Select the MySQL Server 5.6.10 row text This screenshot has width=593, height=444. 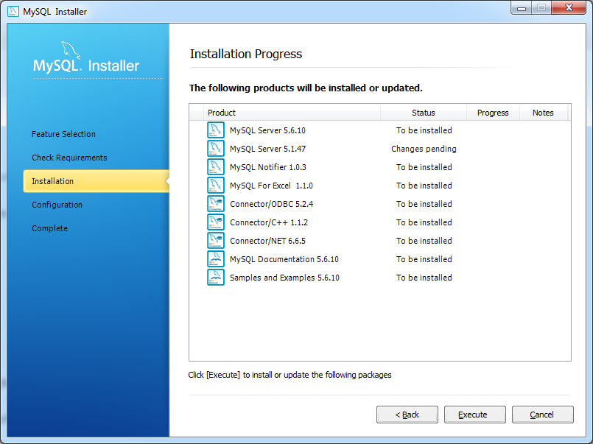pyautogui.click(x=267, y=130)
